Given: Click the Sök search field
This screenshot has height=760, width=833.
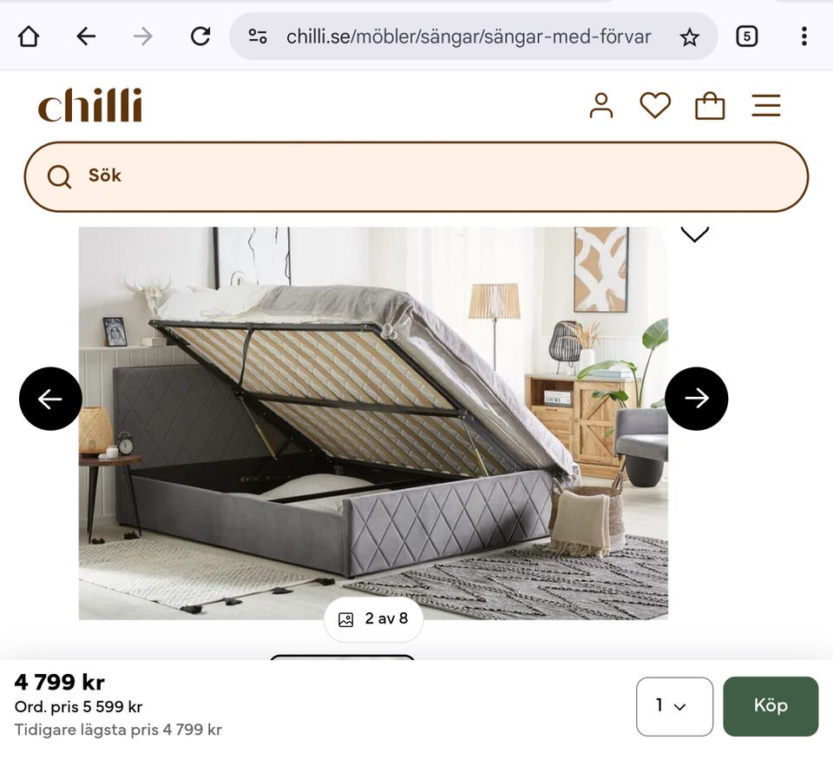Looking at the screenshot, I should pos(416,176).
